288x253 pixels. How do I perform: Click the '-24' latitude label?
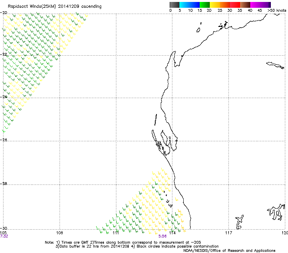point(4,97)
